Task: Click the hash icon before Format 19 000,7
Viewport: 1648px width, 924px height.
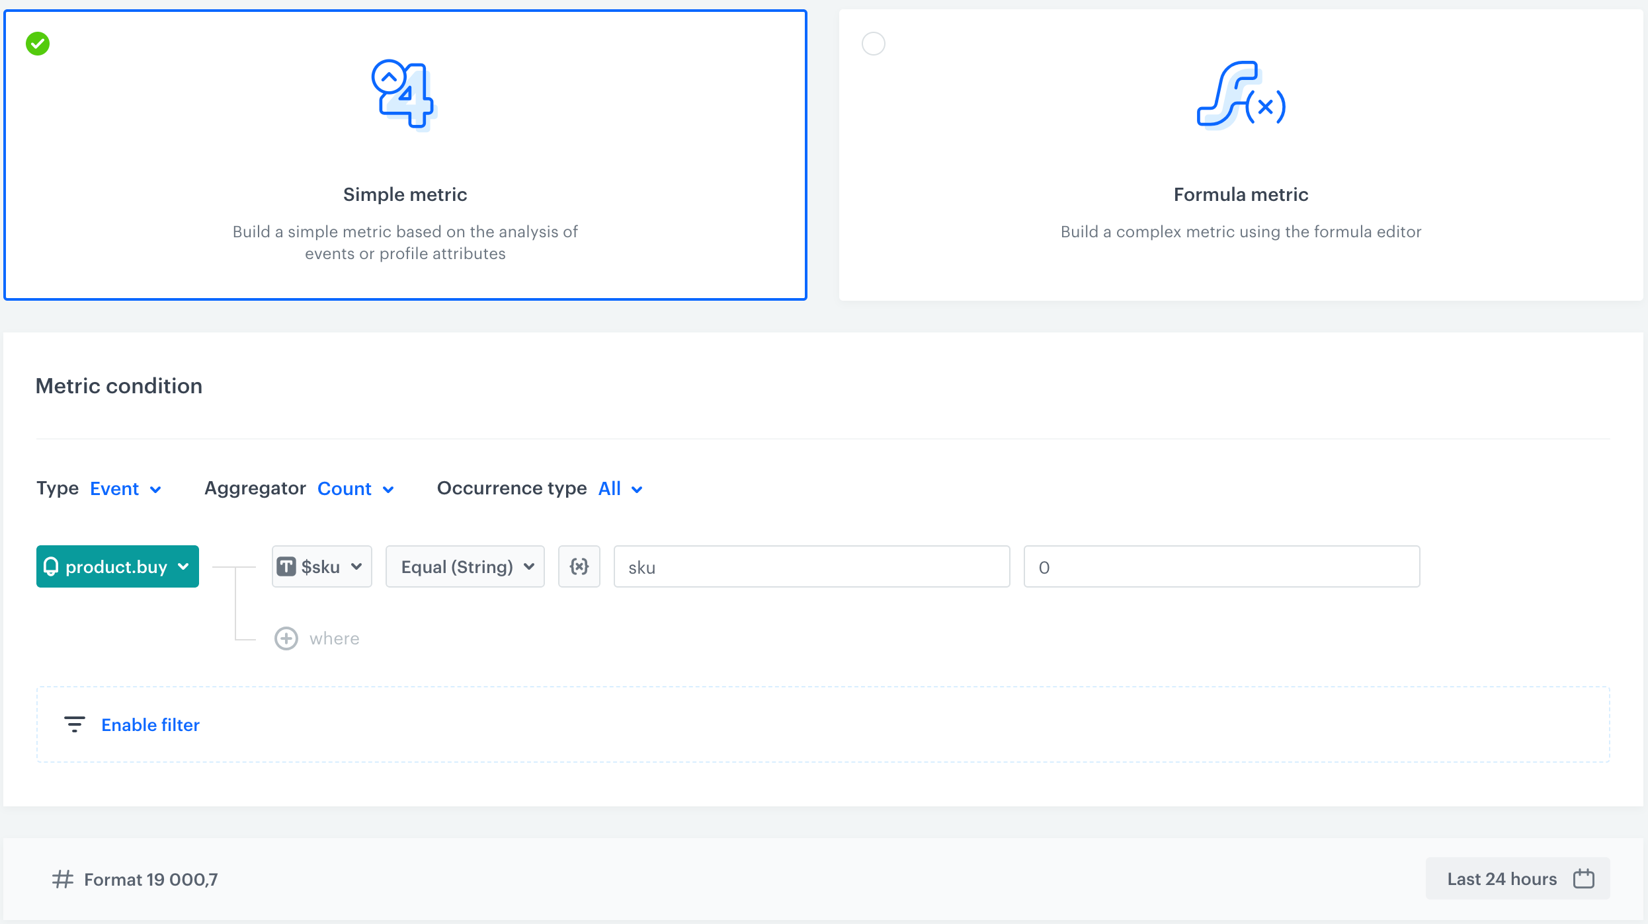Action: click(x=62, y=879)
